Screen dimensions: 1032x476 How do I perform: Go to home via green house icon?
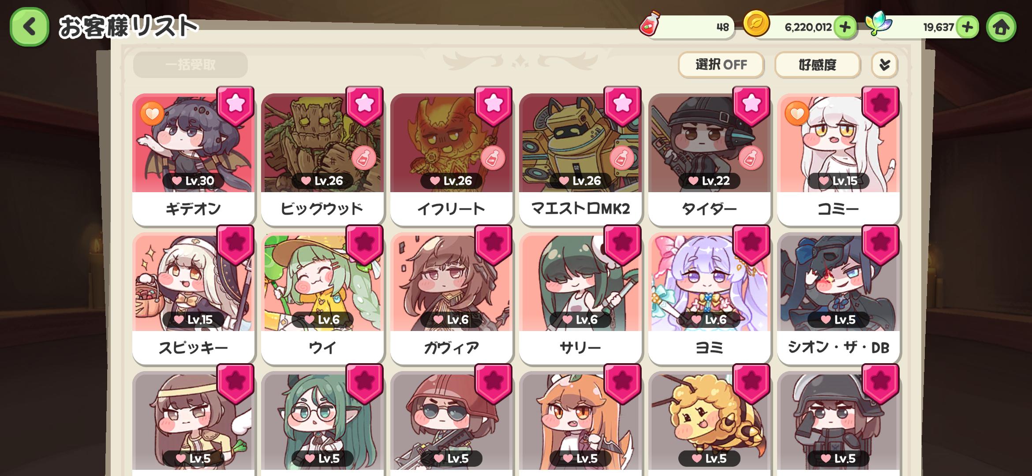1001,27
